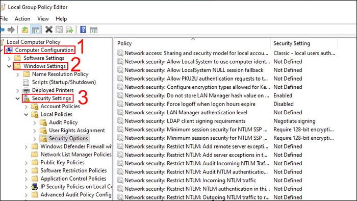The height and width of the screenshot is (201, 357).
Task: Expand the Audit Policy node
Action: tap(35, 123)
